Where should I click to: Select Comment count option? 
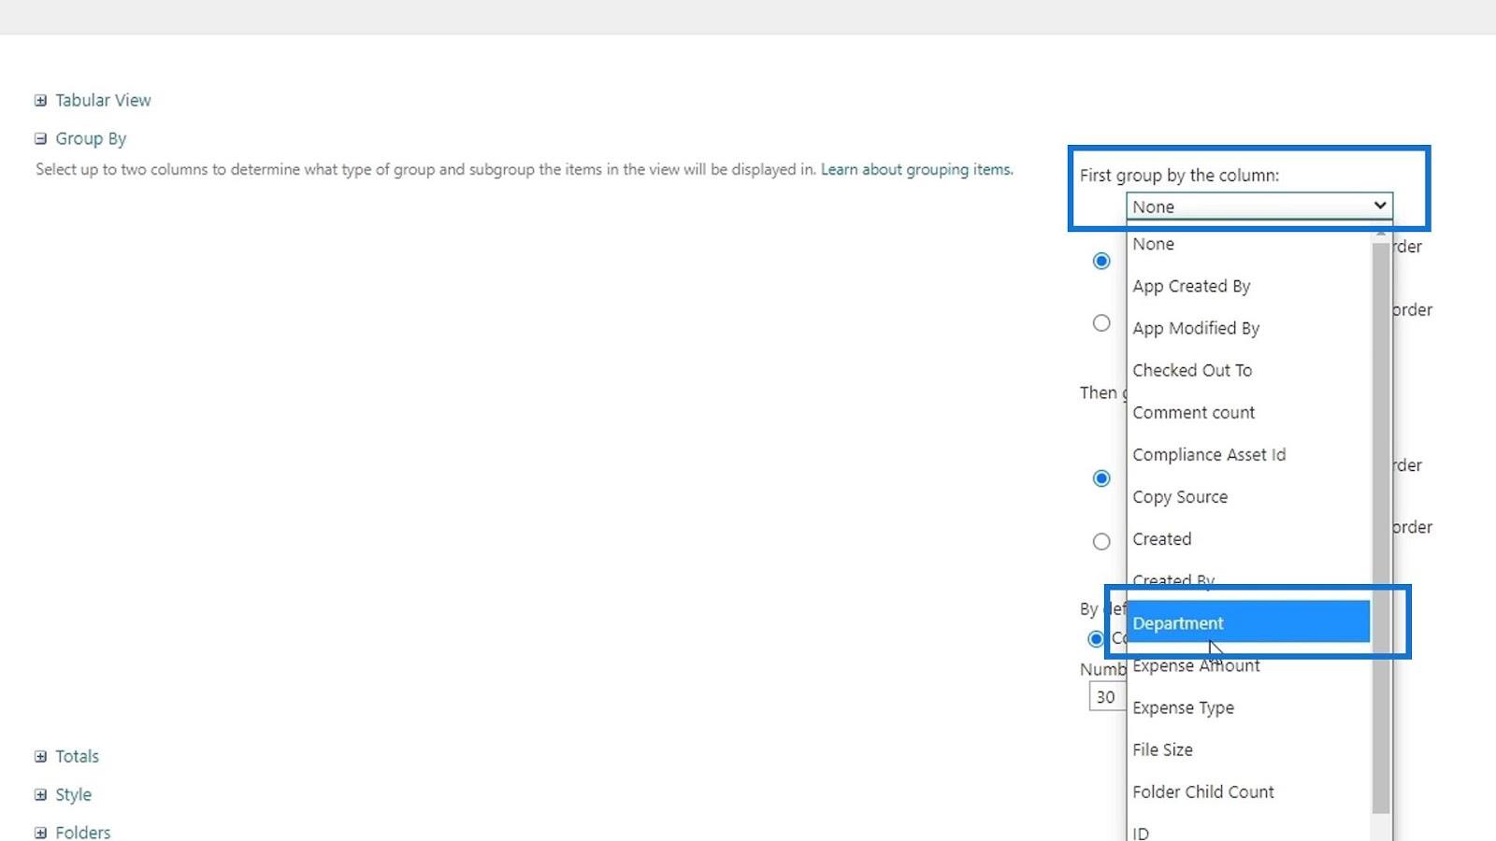tap(1248, 412)
